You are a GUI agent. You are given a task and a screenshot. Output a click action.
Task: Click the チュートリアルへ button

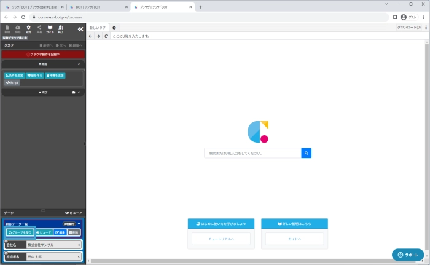221,238
